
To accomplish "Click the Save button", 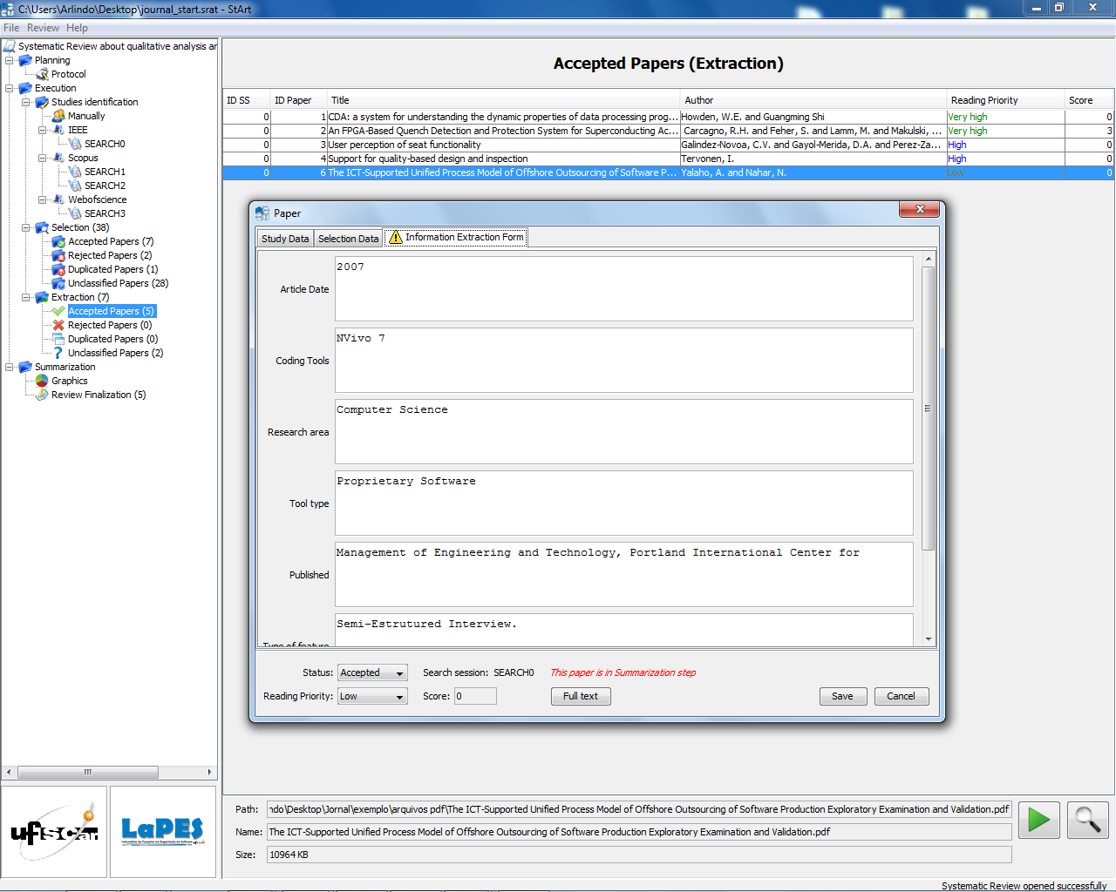I will [x=842, y=696].
